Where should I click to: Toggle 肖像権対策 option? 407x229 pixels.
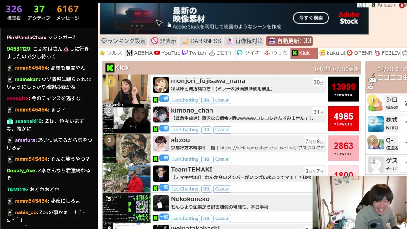click(x=245, y=41)
